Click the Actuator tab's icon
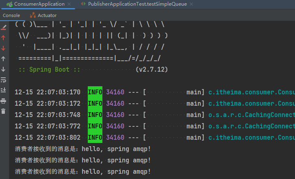 coord(33,15)
